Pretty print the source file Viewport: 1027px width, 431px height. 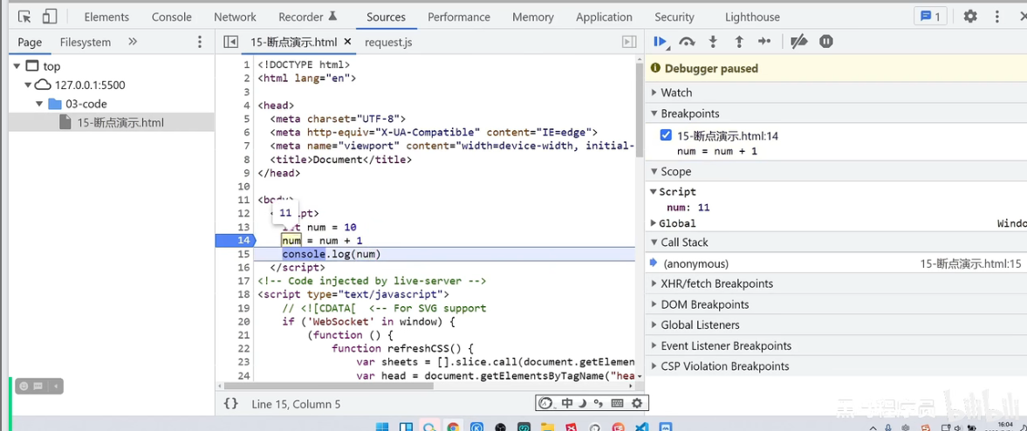click(230, 404)
